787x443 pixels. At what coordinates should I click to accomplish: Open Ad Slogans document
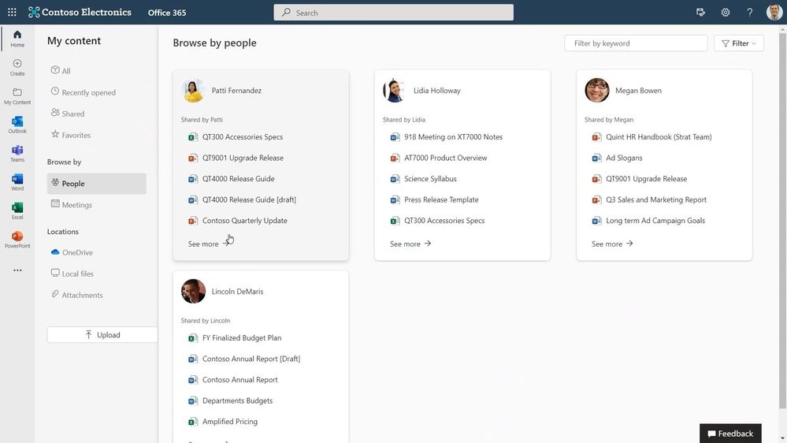coord(624,158)
